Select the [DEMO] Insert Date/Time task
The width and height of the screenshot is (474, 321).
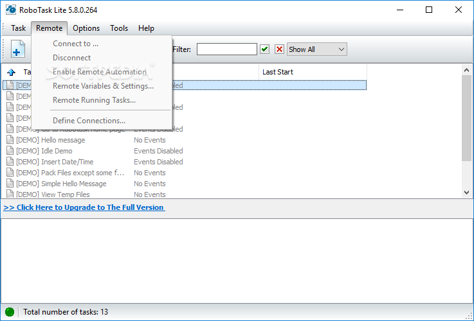[x=55, y=162]
